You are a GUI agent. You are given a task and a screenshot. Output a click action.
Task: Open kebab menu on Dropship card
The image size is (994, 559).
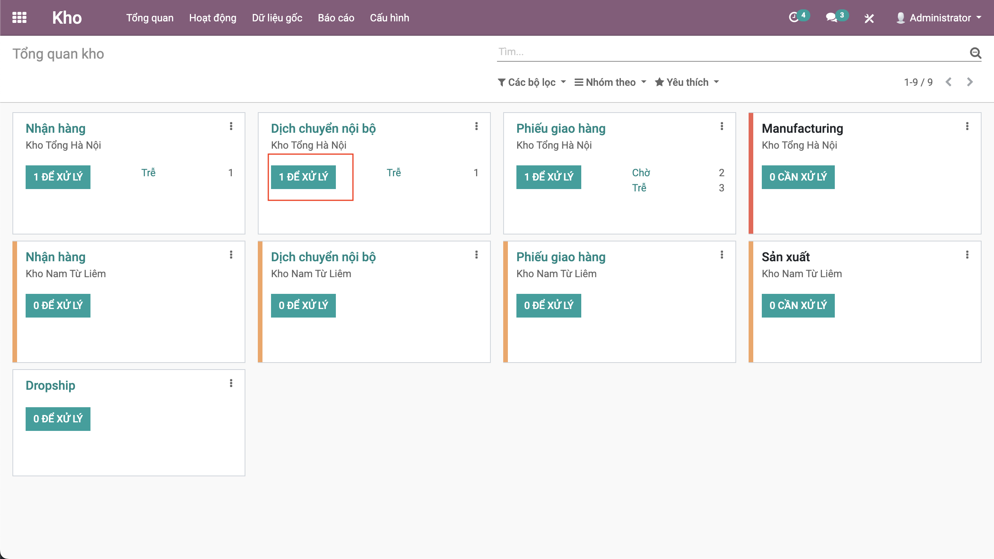tap(231, 383)
